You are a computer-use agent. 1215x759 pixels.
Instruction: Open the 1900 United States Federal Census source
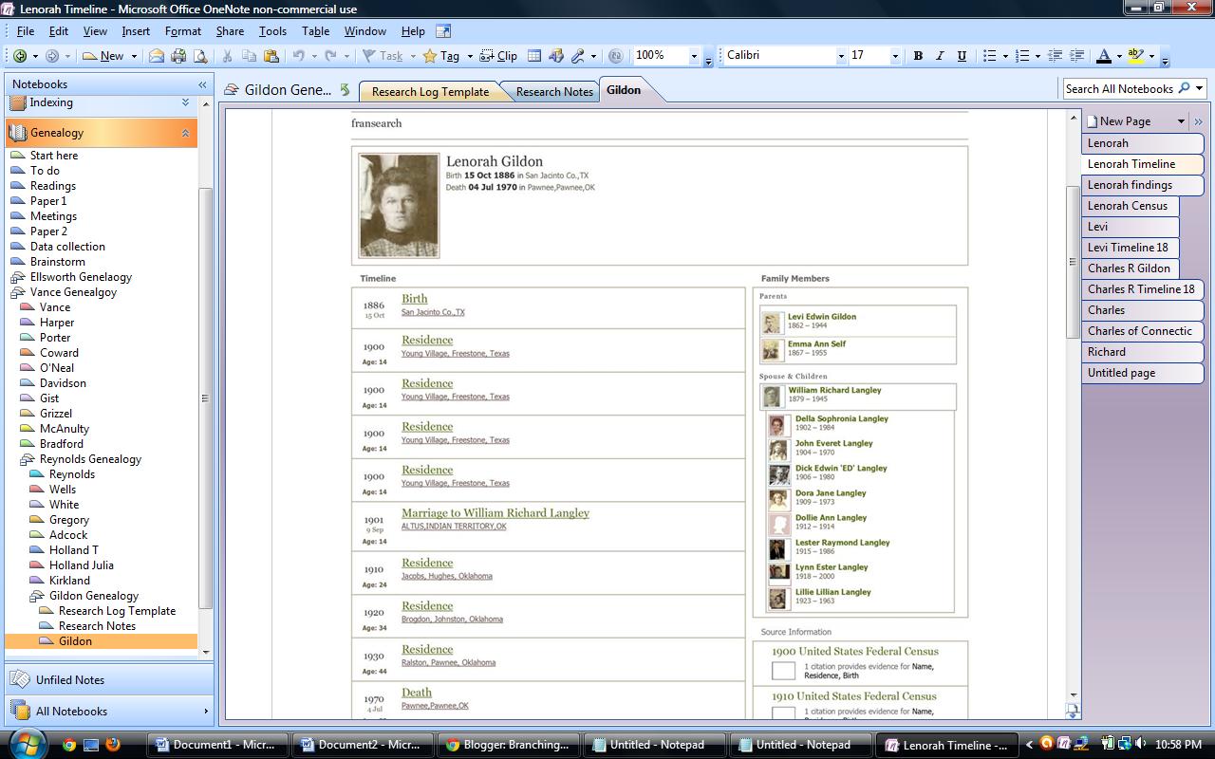pos(855,652)
